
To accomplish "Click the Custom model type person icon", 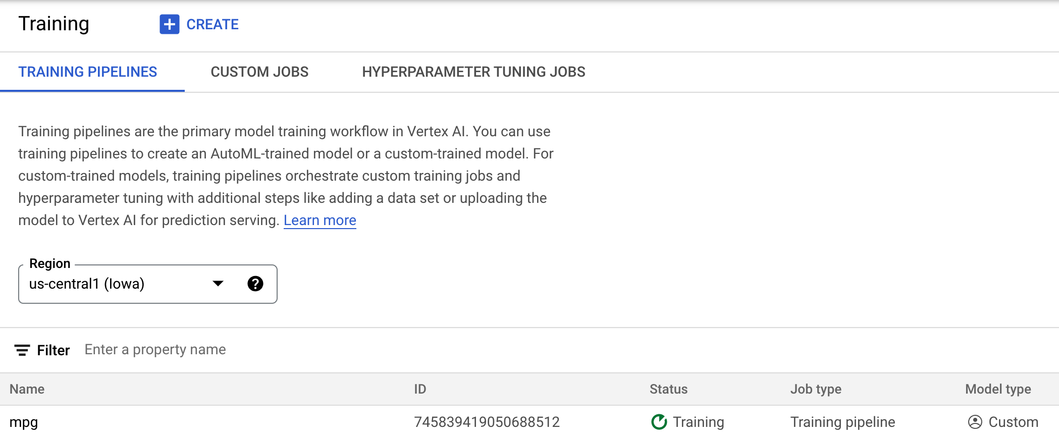I will point(975,422).
